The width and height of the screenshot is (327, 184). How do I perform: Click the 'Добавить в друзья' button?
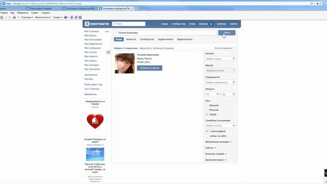coord(150,68)
